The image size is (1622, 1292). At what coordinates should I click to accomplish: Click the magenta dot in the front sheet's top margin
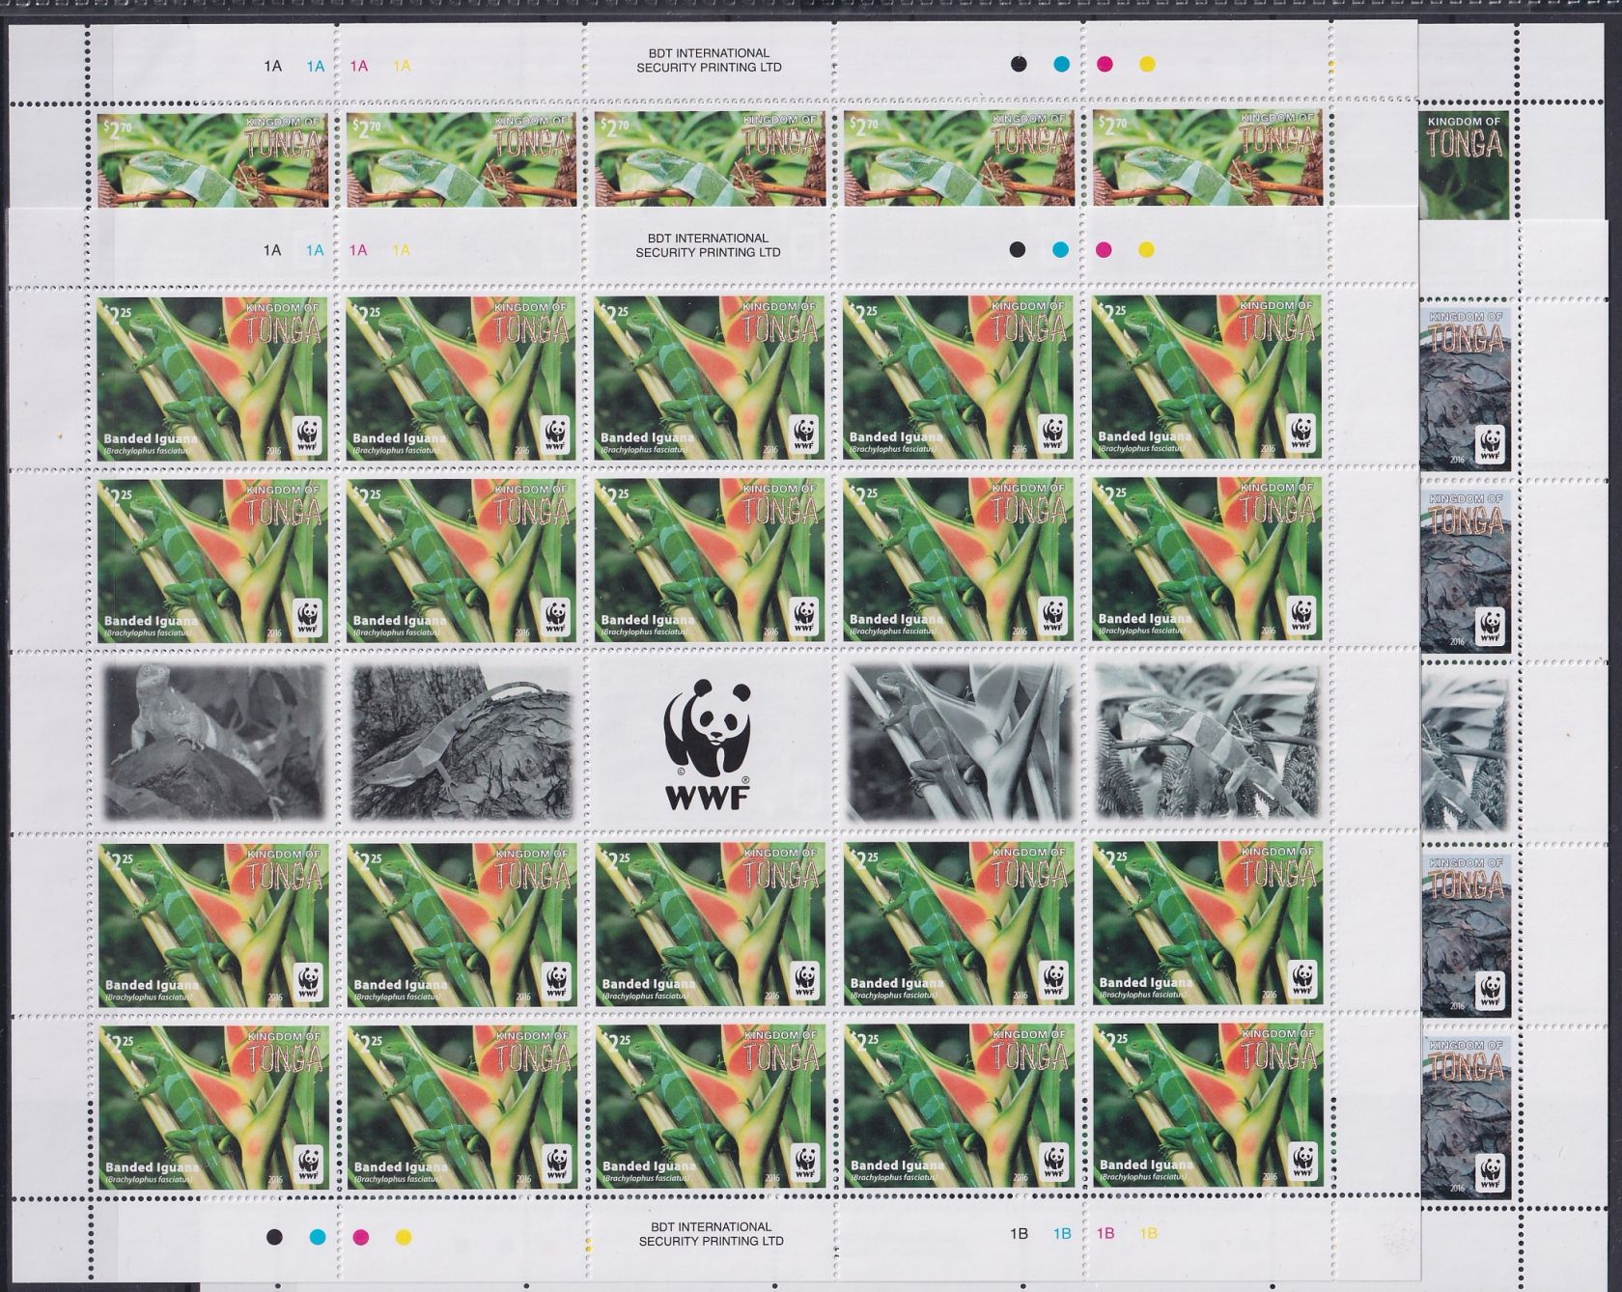point(1104,249)
